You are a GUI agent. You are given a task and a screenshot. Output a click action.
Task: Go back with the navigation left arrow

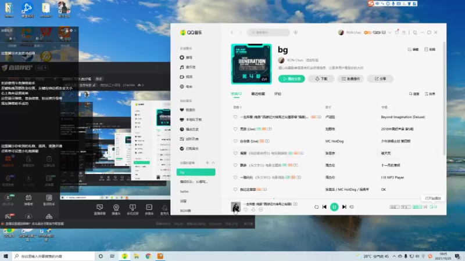tap(232, 32)
